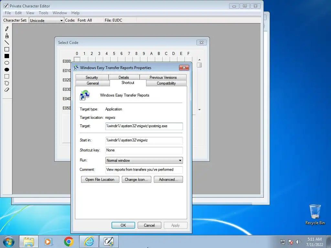Select the Shortcut tab
This screenshot has height=248, width=331.
128,83
